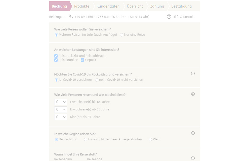Show info icon for travel region question

pos(193,133)
